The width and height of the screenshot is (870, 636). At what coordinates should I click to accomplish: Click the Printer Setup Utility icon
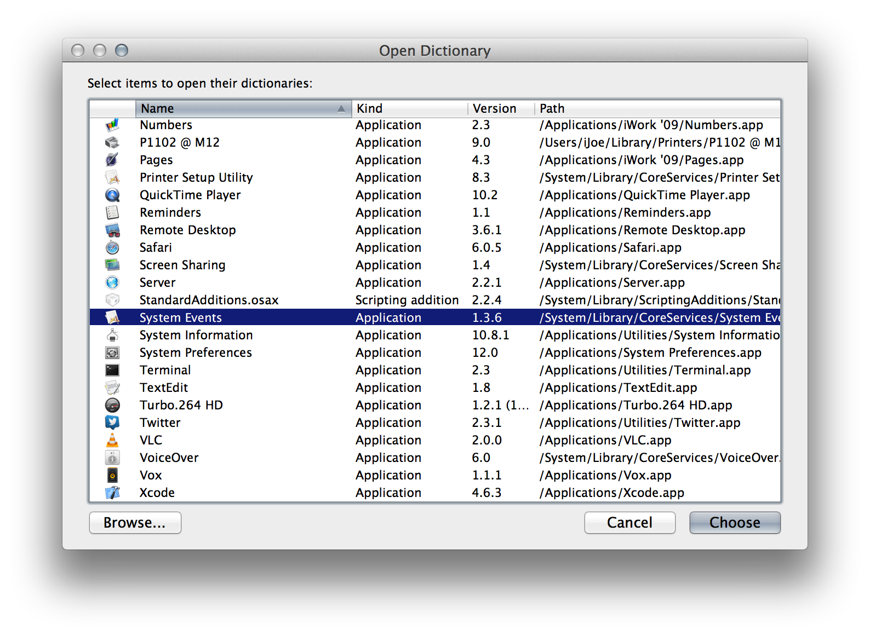coord(112,177)
